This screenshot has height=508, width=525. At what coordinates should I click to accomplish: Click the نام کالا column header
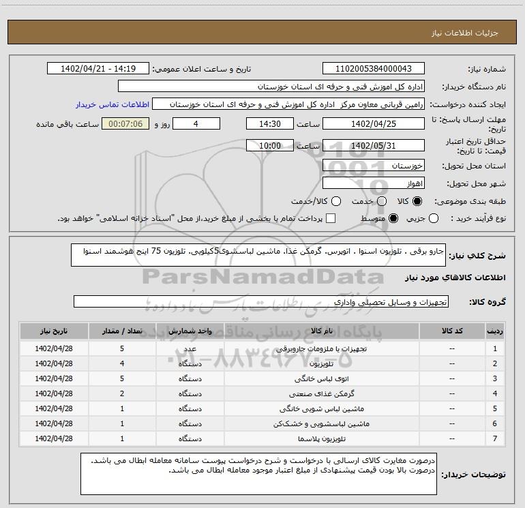pyautogui.click(x=321, y=331)
